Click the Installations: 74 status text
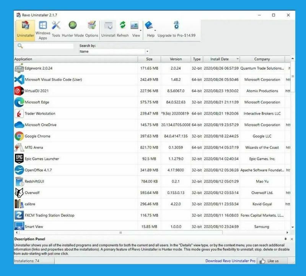Image resolution: width=306 pixels, height=276 pixels. point(26,261)
